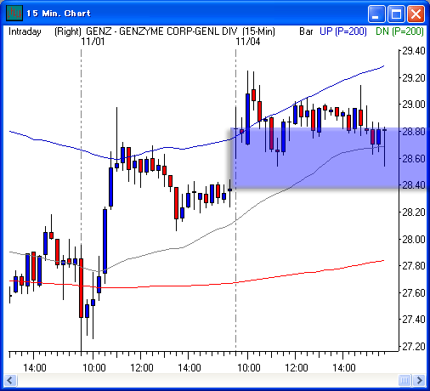The width and height of the screenshot is (430, 391).
Task: Click the Bar chart type label
Action: pos(306,31)
